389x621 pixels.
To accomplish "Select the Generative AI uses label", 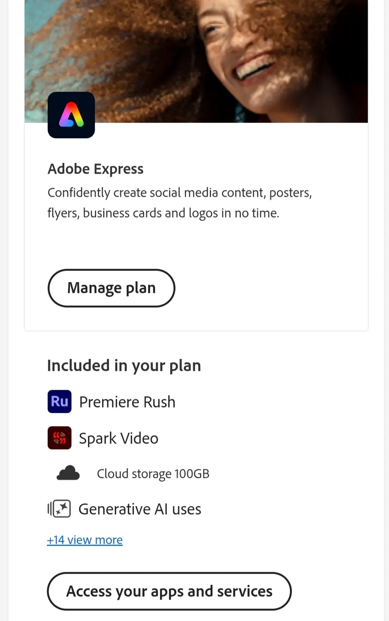I will [x=140, y=509].
